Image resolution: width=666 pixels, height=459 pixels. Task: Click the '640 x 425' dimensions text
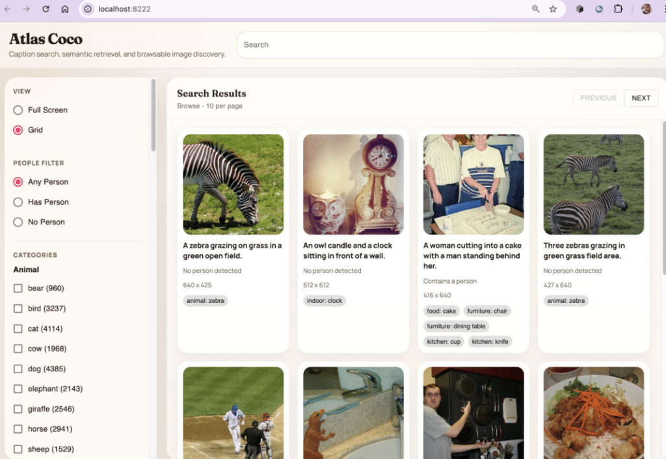(197, 285)
